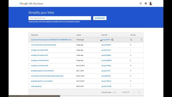Click the 'Oct 15, 2016' date cell
This screenshot has width=172, height=97.
pos(80,81)
